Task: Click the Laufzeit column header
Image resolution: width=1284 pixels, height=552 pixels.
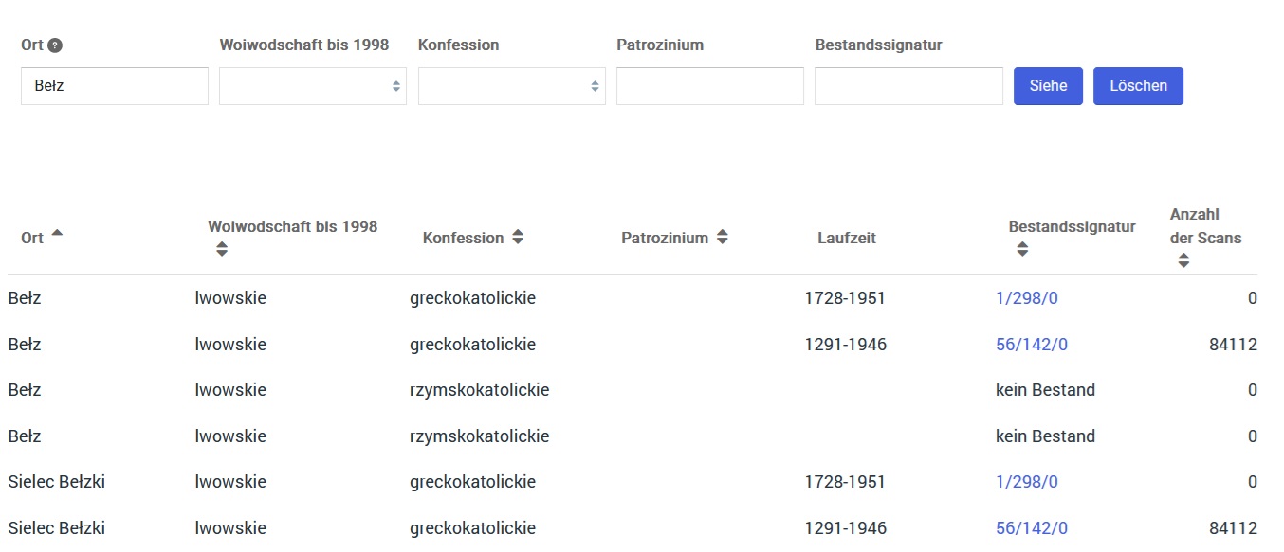Action: tap(847, 238)
